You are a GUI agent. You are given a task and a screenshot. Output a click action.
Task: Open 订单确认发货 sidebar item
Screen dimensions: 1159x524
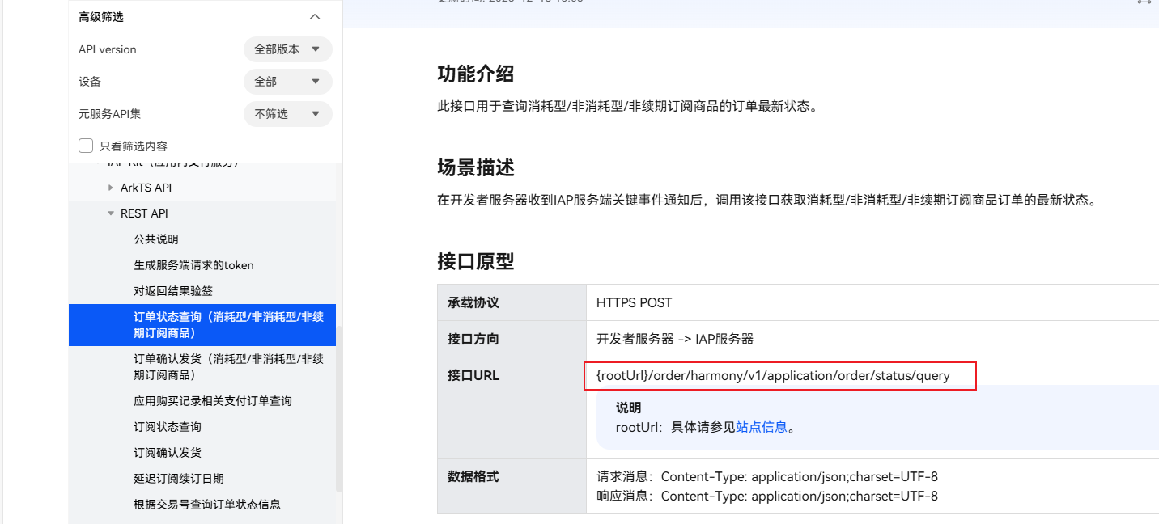(x=228, y=367)
